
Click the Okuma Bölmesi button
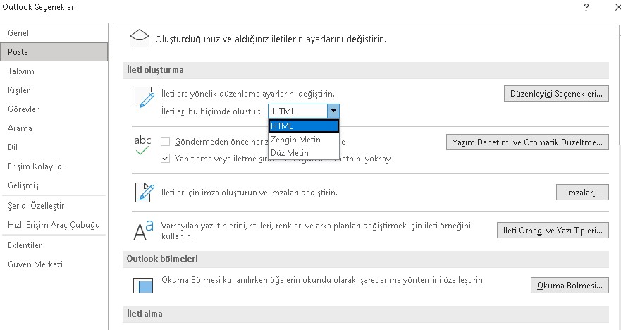point(569,286)
